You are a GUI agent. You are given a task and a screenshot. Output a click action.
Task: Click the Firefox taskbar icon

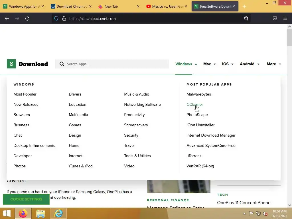pyautogui.click(x=23, y=213)
